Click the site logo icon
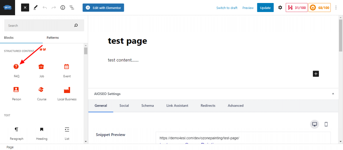 [7, 8]
